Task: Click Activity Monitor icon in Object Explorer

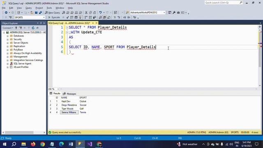Action: click(37, 28)
